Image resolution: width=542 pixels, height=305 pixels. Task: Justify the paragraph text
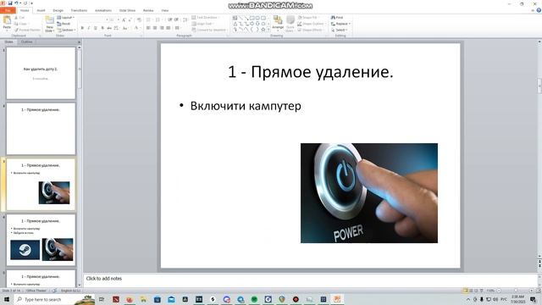[168, 28]
